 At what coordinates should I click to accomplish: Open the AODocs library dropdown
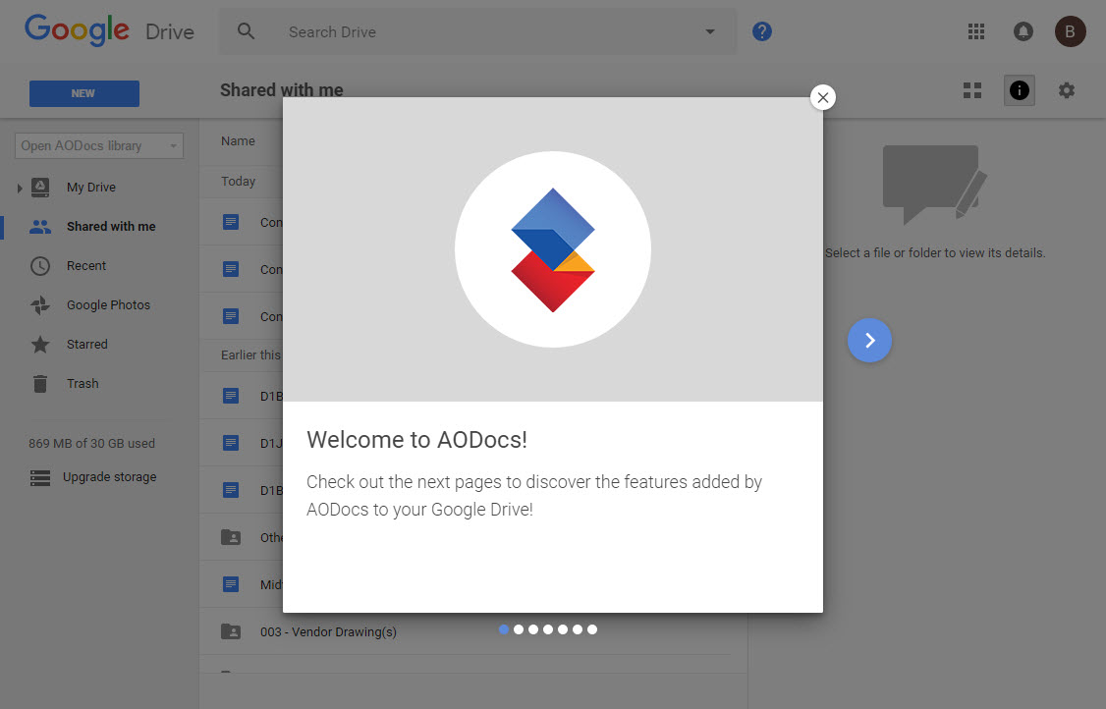point(99,146)
